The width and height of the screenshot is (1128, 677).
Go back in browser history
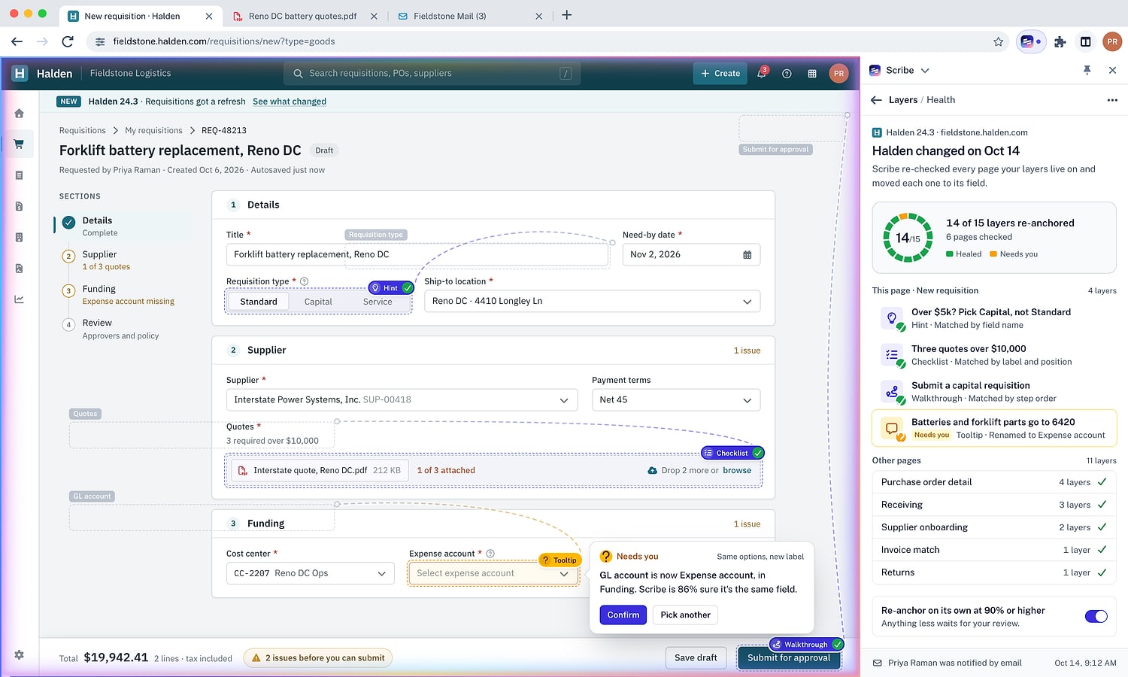tap(17, 41)
